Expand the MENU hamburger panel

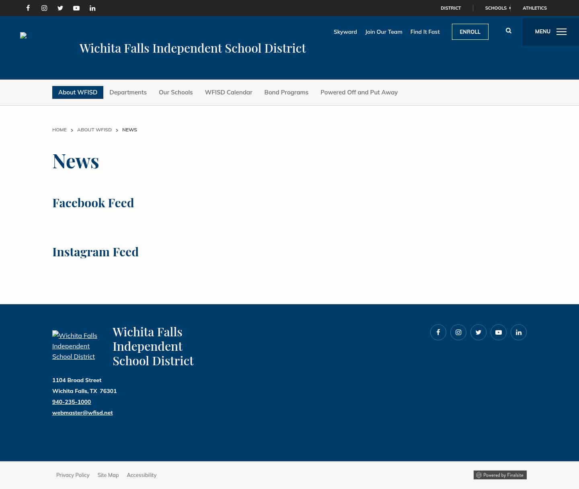(550, 32)
